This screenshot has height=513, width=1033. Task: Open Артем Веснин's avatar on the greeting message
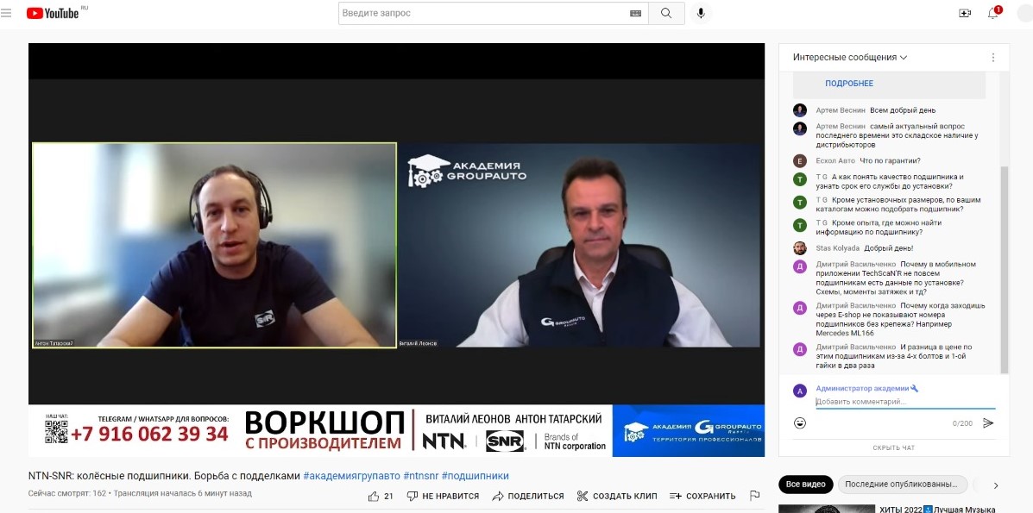(800, 110)
